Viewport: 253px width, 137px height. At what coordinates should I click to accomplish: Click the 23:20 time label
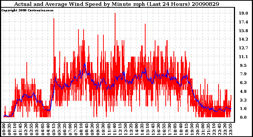pos(225,130)
